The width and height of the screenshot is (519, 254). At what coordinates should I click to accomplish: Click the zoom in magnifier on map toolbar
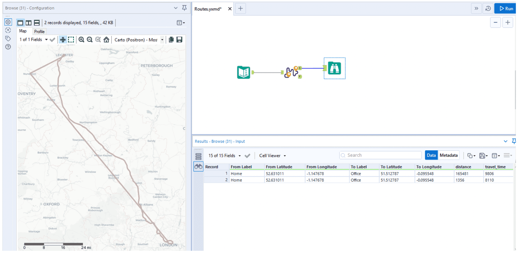(82, 40)
